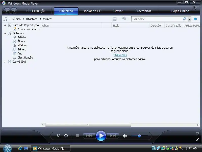Click the Back navigation arrow button
The image size is (202, 152).
pos(7,11)
